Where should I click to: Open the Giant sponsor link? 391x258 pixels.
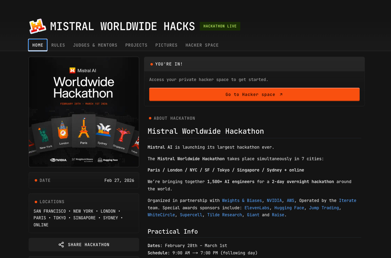click(x=253, y=215)
